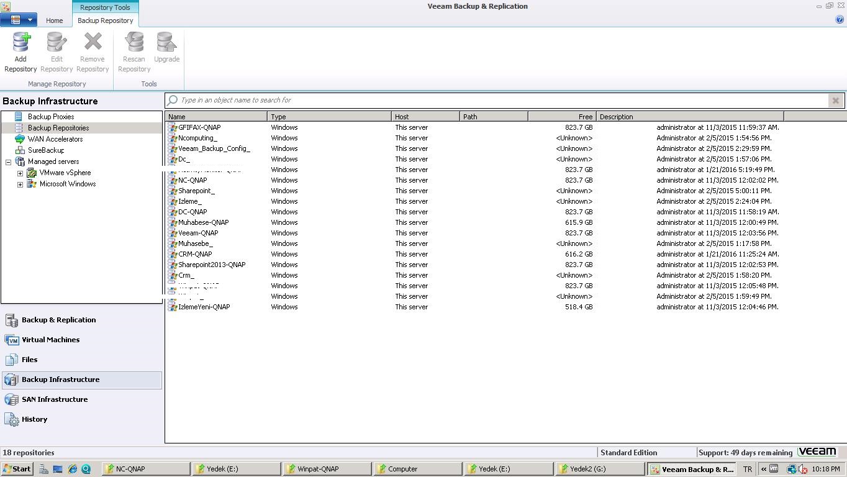Switch to the Home ribbon tab
This screenshot has height=477, width=847.
(54, 20)
